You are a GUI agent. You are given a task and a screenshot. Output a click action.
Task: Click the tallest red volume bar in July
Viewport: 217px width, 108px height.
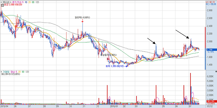[190, 89]
